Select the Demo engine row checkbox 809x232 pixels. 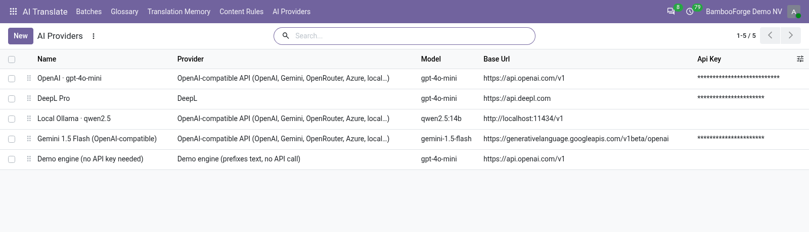12,159
